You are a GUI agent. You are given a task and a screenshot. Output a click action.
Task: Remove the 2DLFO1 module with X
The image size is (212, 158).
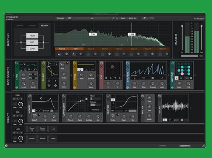[x=43, y=66]
